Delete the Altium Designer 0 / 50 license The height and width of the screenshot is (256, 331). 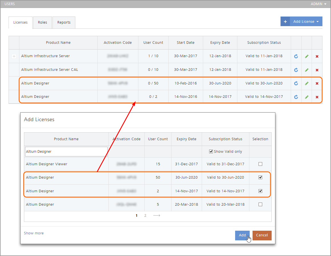(317, 83)
